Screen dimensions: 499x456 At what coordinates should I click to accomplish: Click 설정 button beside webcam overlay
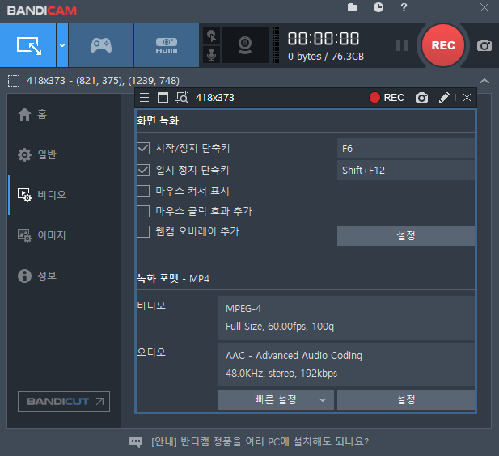[x=406, y=236]
